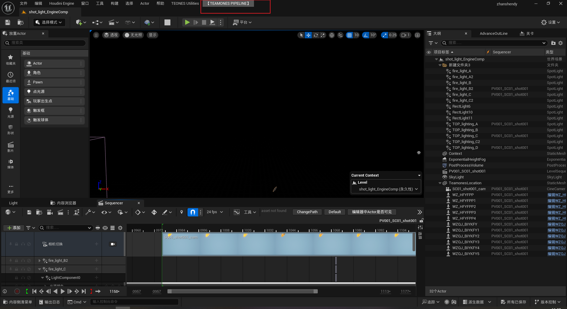Click the ChangePath button
Screen dimensions: 567x309
point(307,212)
